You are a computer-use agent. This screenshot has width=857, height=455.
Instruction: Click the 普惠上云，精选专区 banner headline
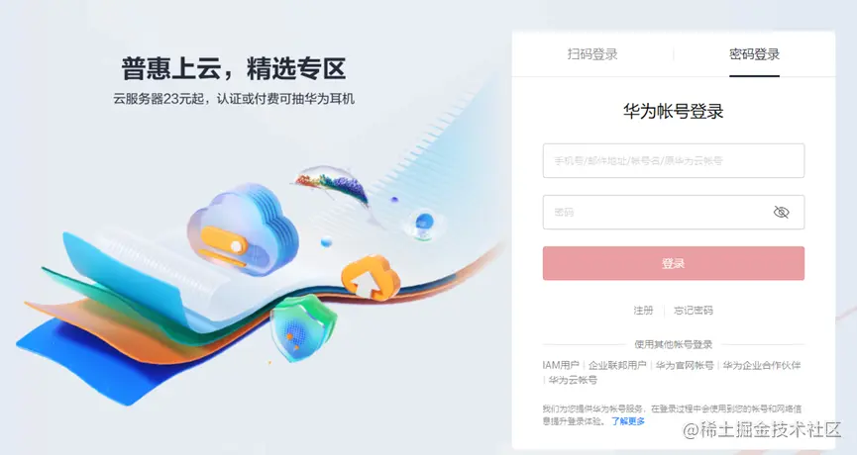click(x=234, y=68)
